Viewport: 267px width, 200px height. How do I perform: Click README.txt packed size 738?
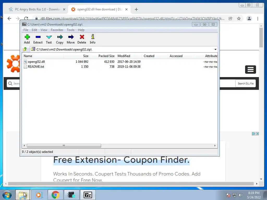click(112, 66)
